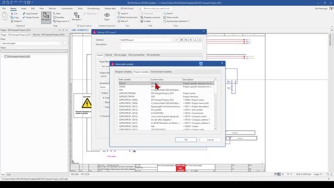Screen dimensions: 334x188
Task: Click the variable list scrollbar down arrow
Action: [x=216, y=128]
